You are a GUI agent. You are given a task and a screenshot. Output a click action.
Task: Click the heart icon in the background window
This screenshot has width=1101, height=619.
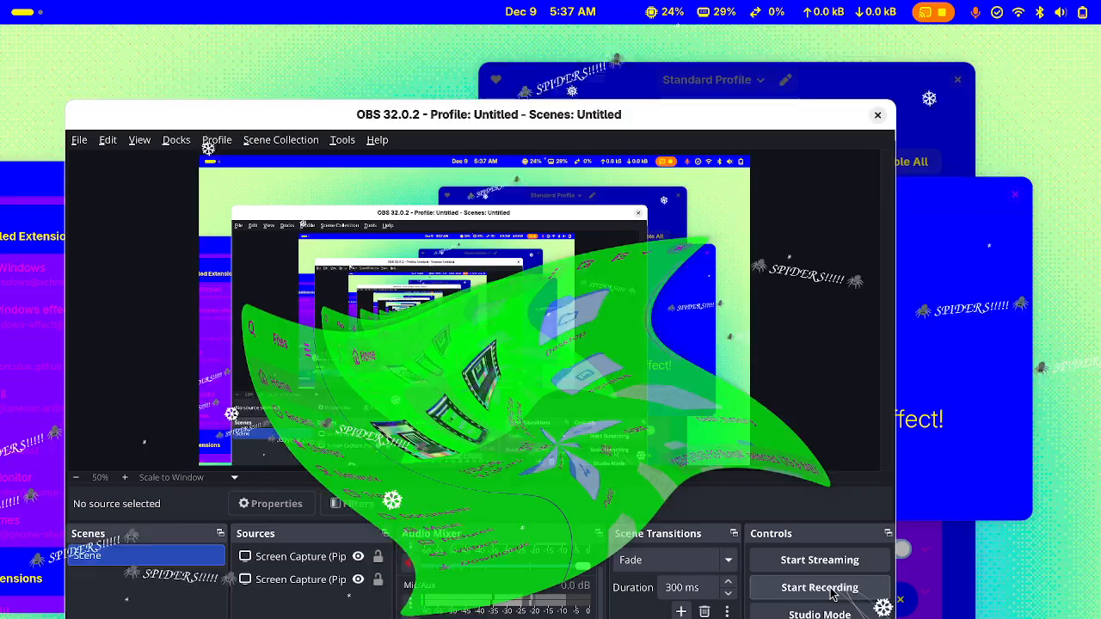[x=495, y=80]
